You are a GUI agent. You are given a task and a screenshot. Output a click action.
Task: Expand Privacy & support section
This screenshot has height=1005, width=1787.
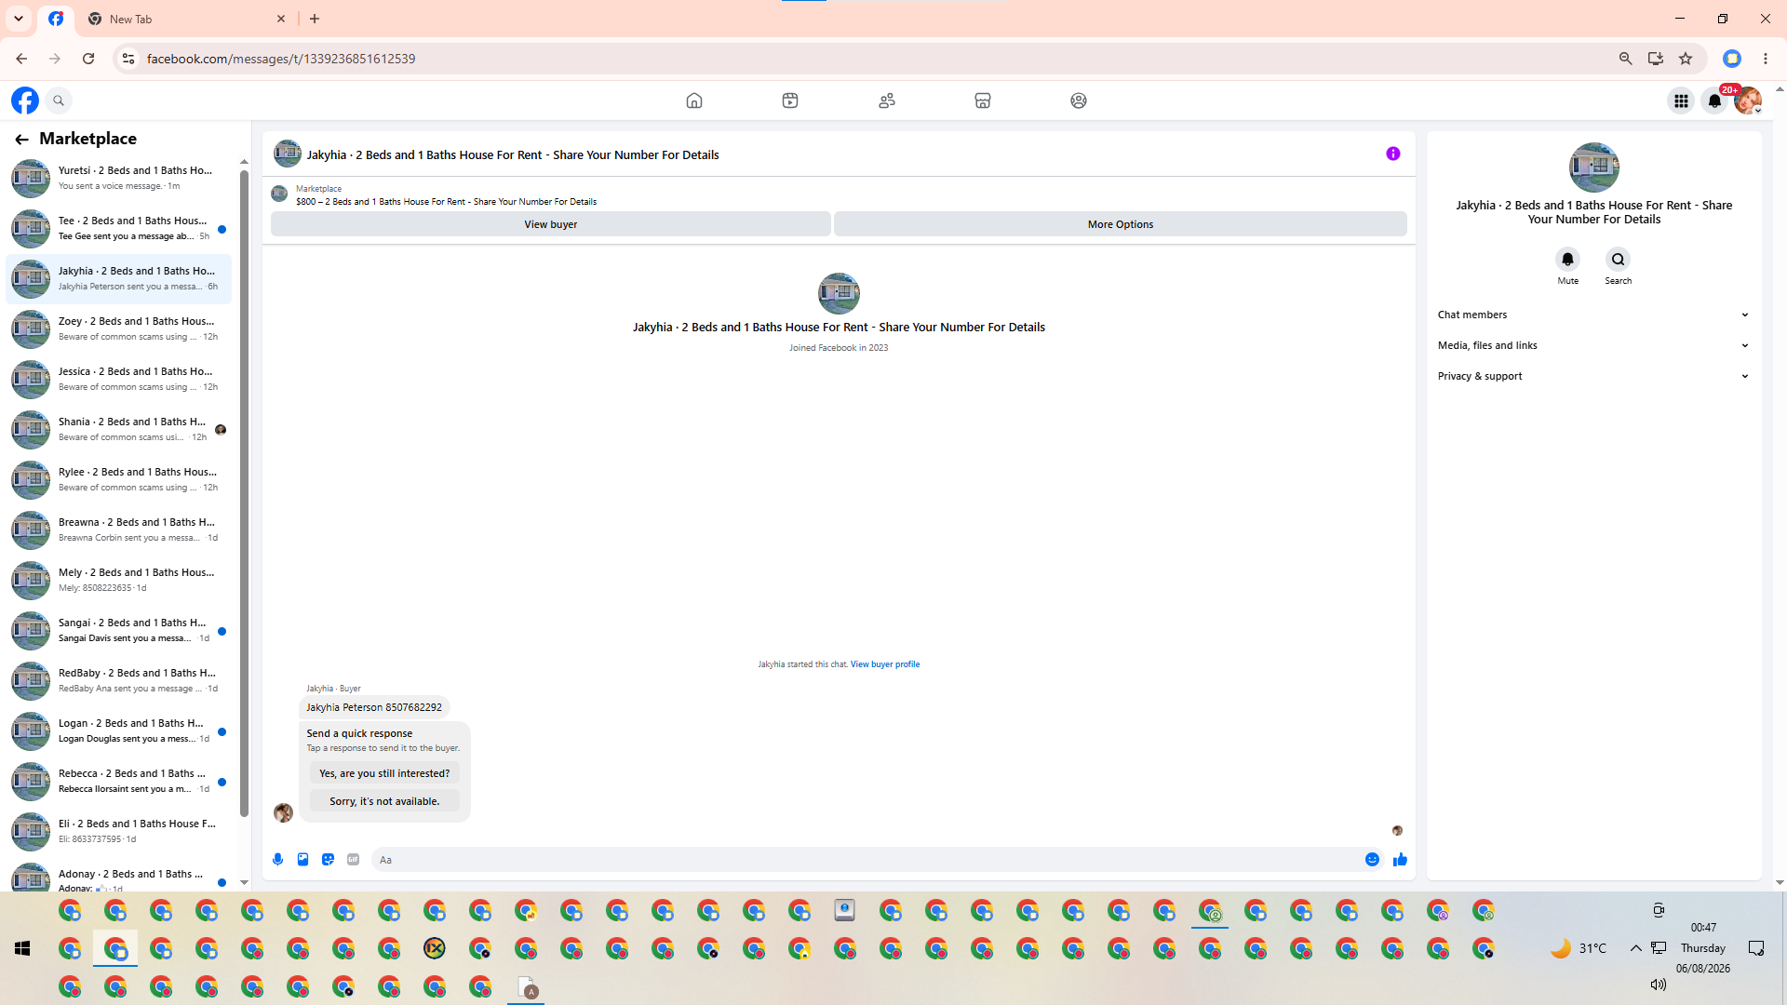[1593, 376]
